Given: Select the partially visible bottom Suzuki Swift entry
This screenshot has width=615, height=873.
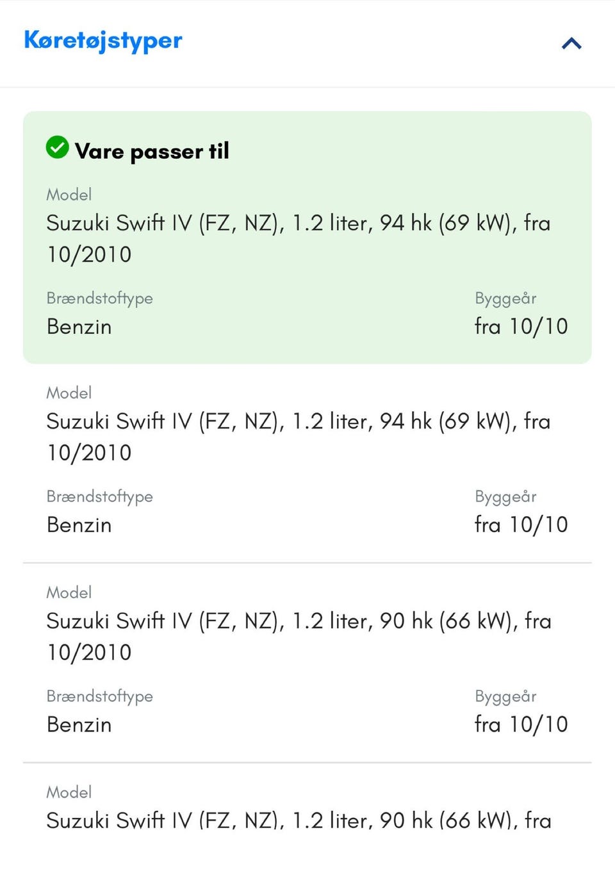Looking at the screenshot, I should [x=298, y=820].
